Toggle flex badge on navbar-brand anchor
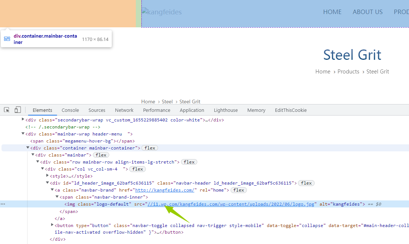The width and height of the screenshot is (409, 244). click(x=239, y=190)
